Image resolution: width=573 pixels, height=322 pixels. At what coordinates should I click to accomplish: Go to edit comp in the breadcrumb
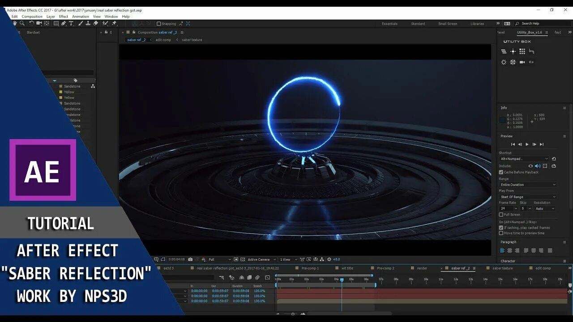pyautogui.click(x=163, y=40)
